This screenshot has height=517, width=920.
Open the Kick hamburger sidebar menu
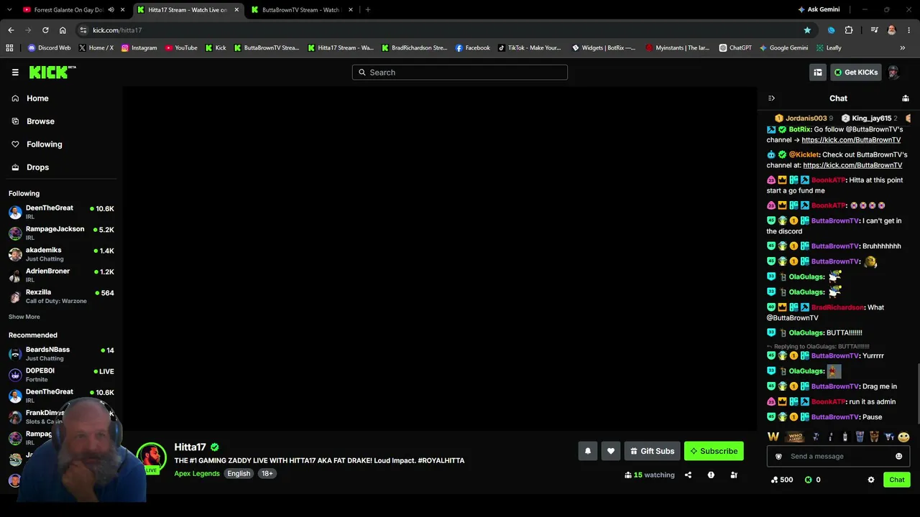(15, 73)
